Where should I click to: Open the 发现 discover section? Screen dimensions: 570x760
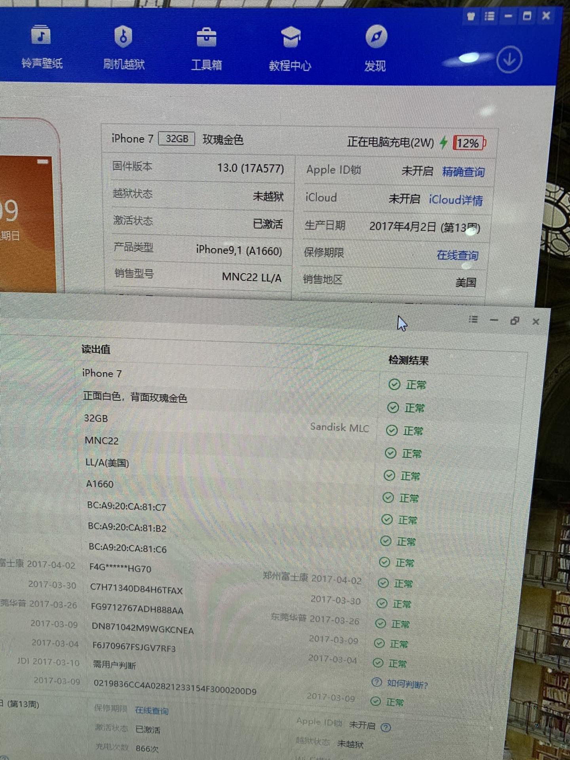click(375, 49)
